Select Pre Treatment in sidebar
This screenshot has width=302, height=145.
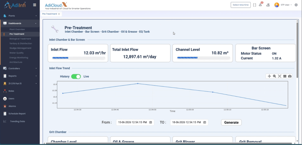(17, 34)
